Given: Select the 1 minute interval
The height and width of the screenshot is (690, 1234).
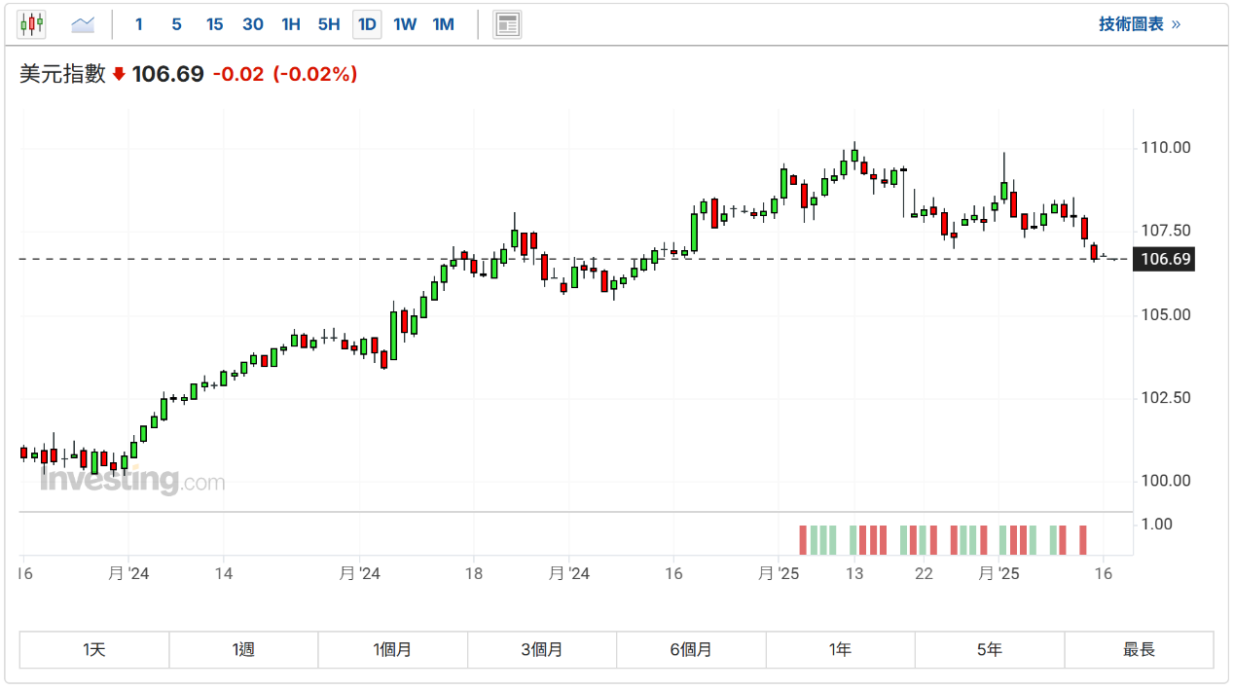Looking at the screenshot, I should [x=139, y=24].
